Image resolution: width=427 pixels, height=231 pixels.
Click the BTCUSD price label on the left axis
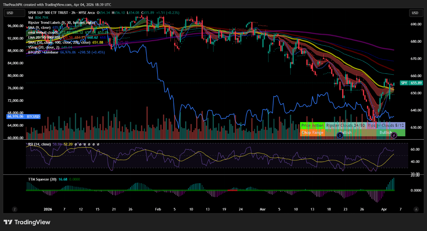(23, 117)
